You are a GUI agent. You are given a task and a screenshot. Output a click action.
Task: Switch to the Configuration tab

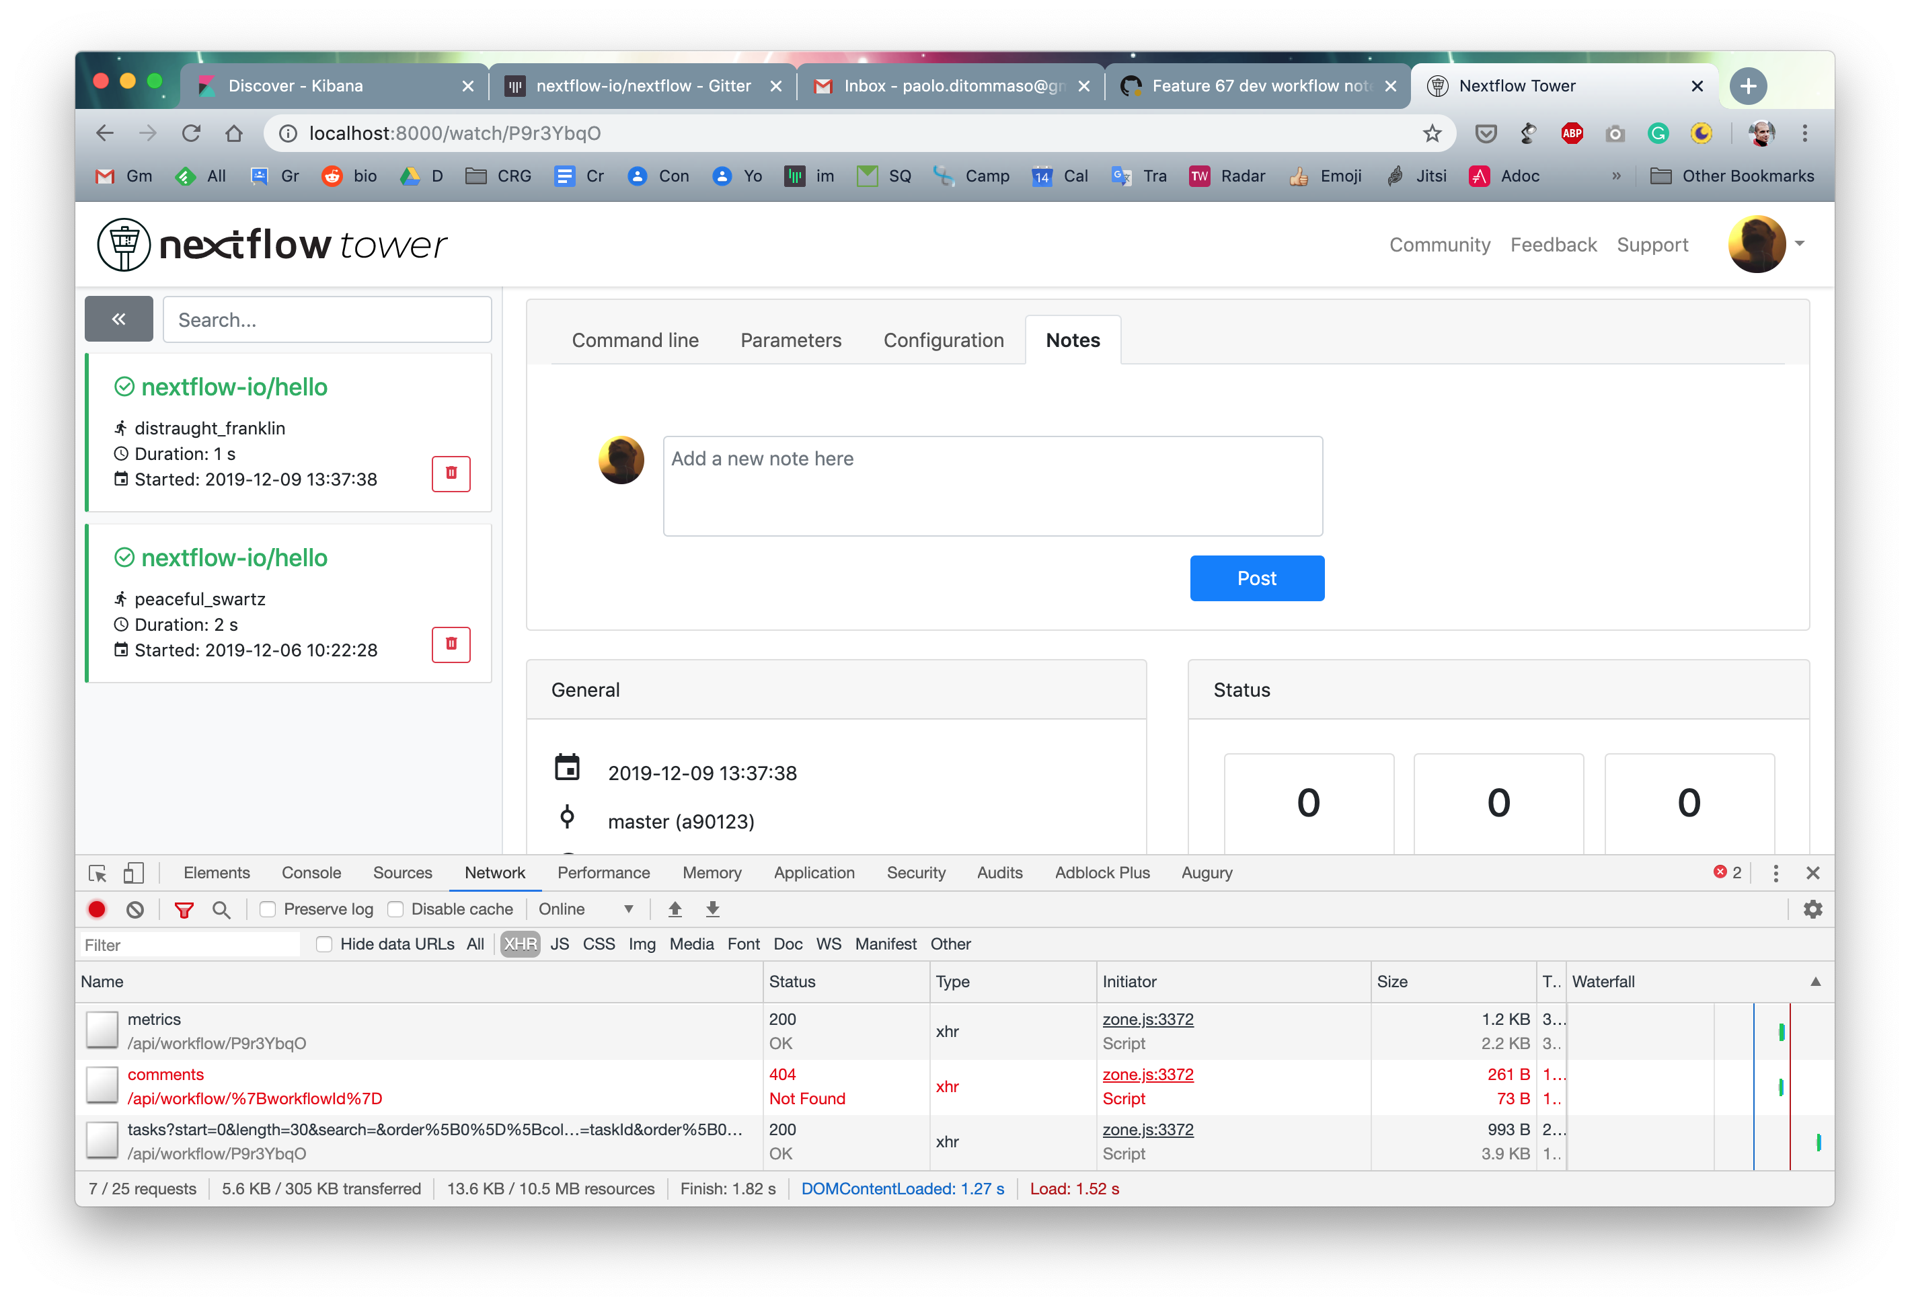click(x=944, y=340)
